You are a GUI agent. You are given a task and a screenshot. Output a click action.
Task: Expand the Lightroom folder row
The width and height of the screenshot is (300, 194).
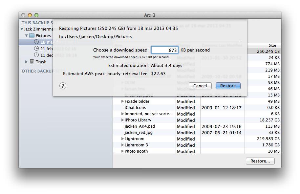coord(122,139)
